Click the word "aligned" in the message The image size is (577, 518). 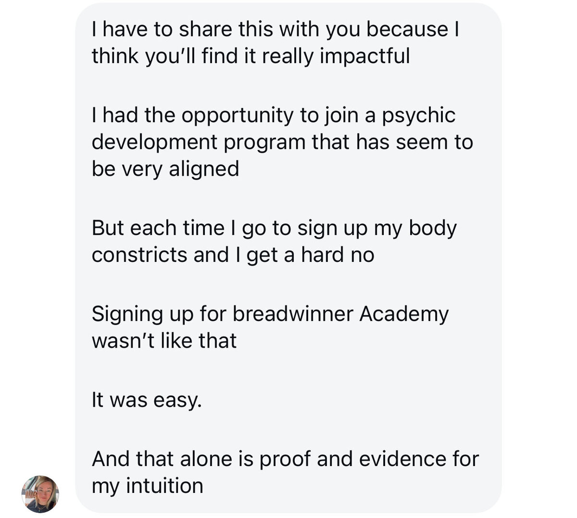pos(204,169)
